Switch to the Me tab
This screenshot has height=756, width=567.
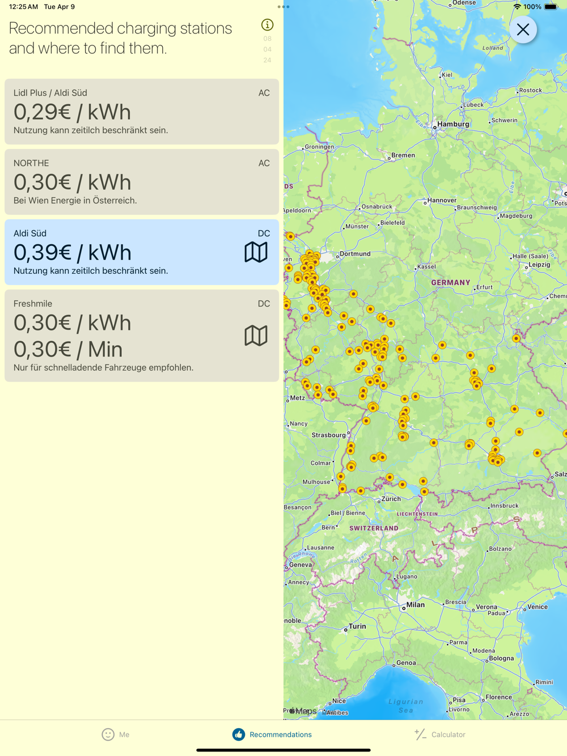[116, 734]
